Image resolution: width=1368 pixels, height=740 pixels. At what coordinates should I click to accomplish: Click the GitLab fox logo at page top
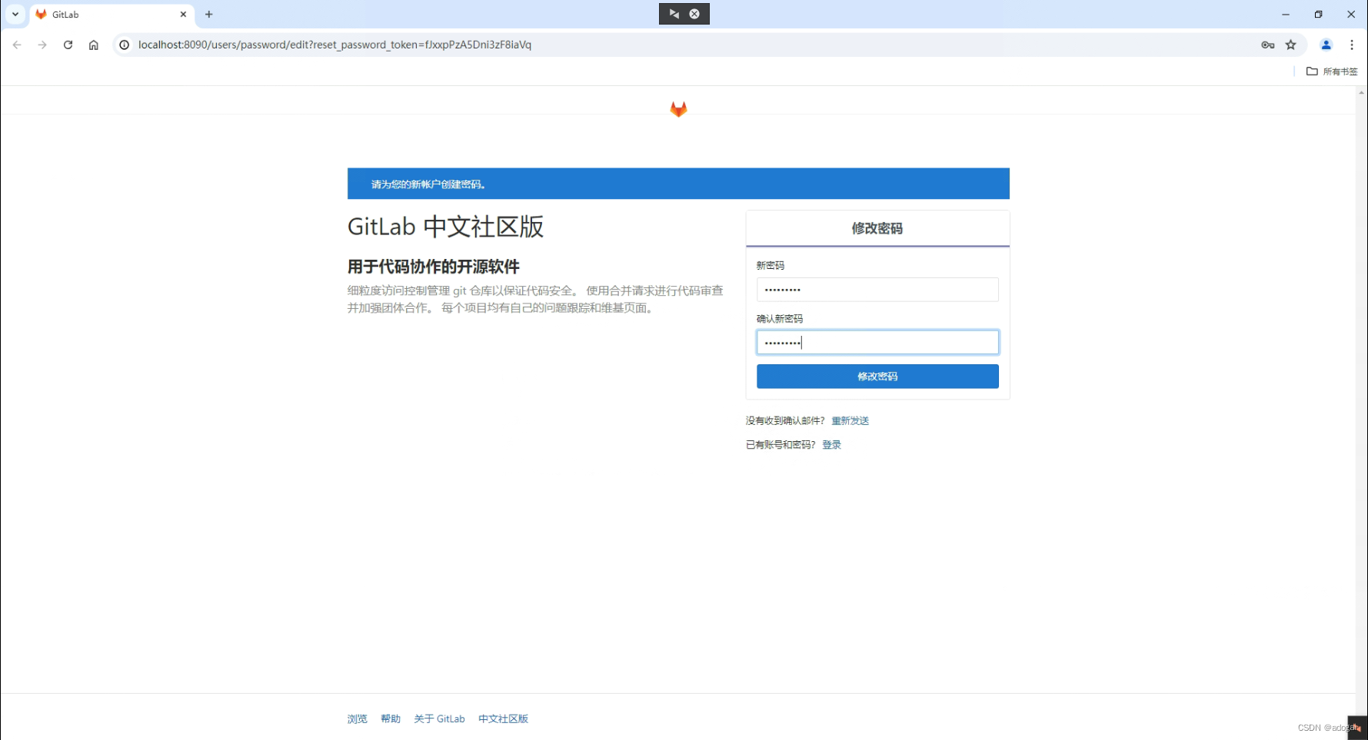(x=678, y=109)
